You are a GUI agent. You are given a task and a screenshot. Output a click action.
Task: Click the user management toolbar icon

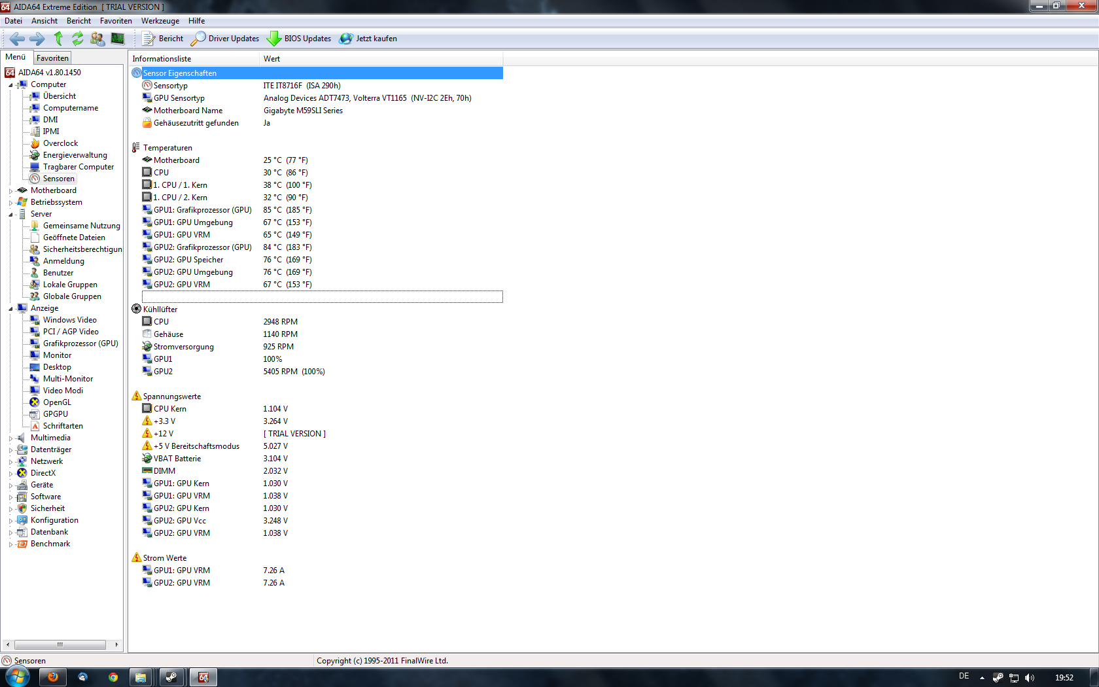click(97, 39)
